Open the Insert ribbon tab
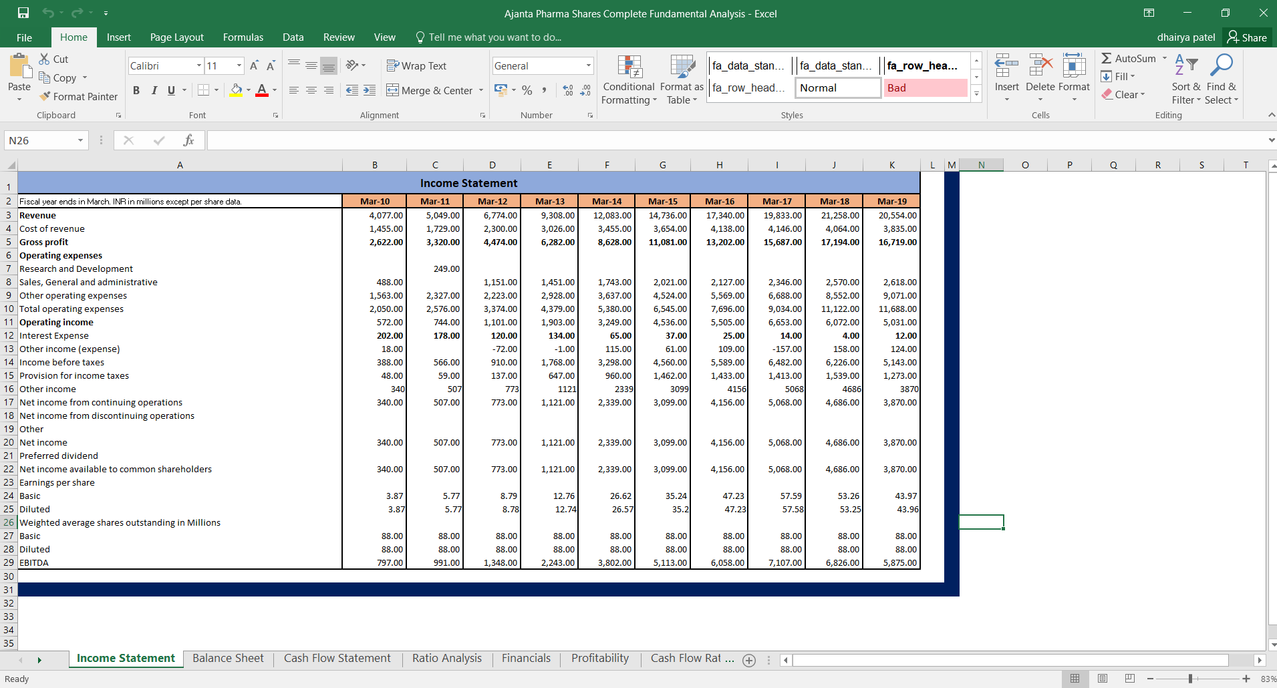 click(119, 37)
